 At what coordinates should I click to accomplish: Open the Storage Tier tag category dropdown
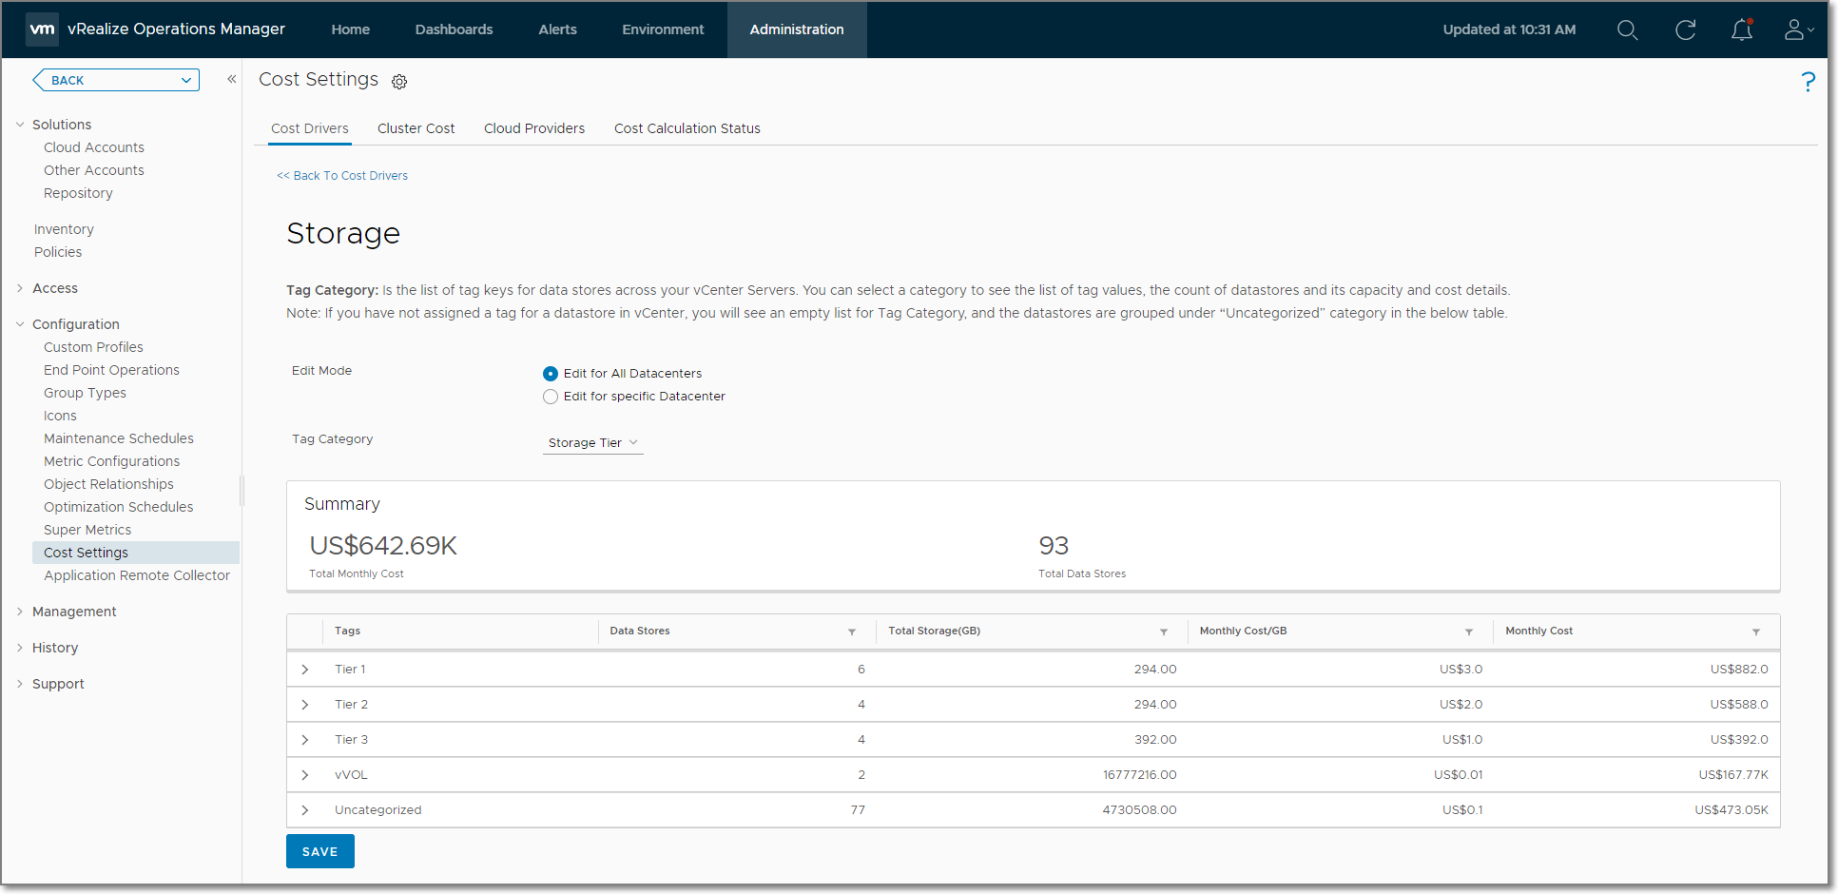[592, 443]
